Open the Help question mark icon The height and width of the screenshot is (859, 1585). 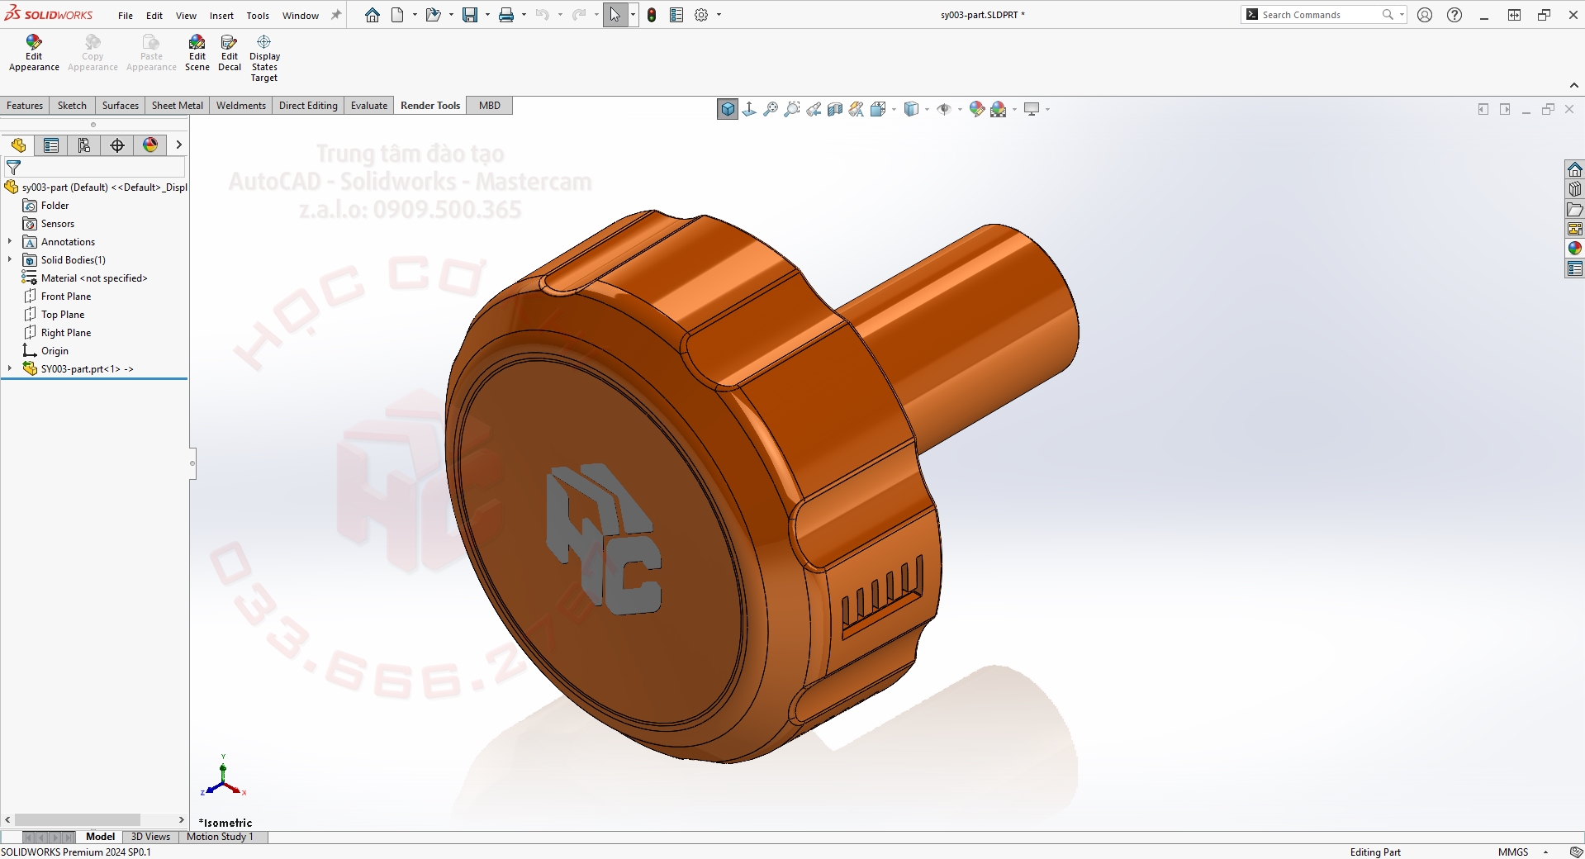(1454, 15)
